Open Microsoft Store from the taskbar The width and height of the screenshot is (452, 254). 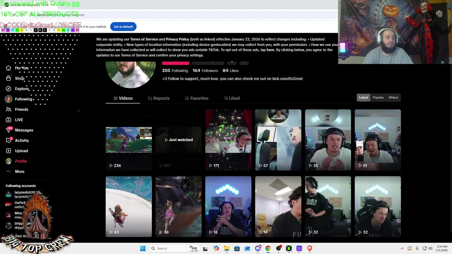tap(237, 248)
